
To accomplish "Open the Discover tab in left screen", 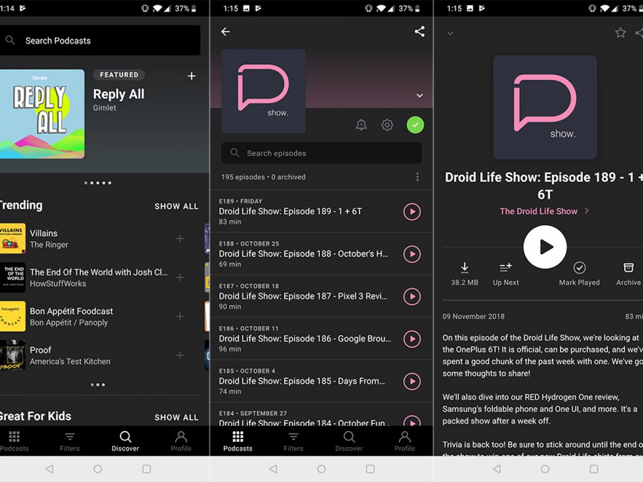I will tap(125, 441).
